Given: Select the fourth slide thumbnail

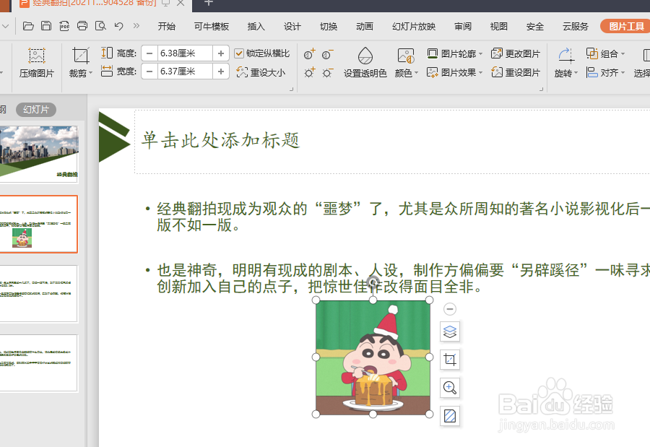Looking at the screenshot, I should coord(38,363).
